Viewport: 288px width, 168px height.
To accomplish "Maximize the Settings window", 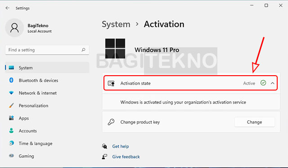I will pos(266,5).
